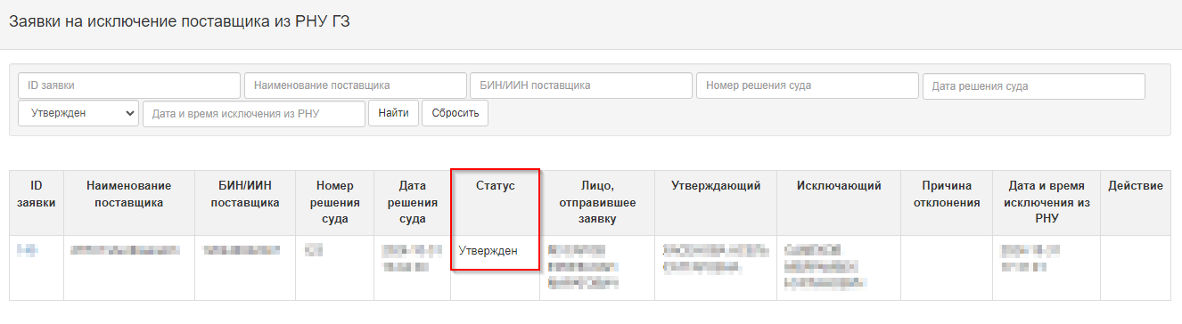This screenshot has height=324, width=1182.
Task: Click the page title Заявки на исключение поставщика
Action: click(x=179, y=21)
